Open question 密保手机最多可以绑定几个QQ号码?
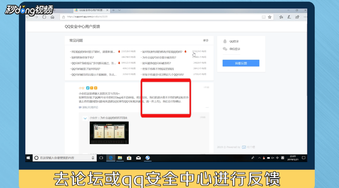This screenshot has height=188, width=339. (x=163, y=75)
